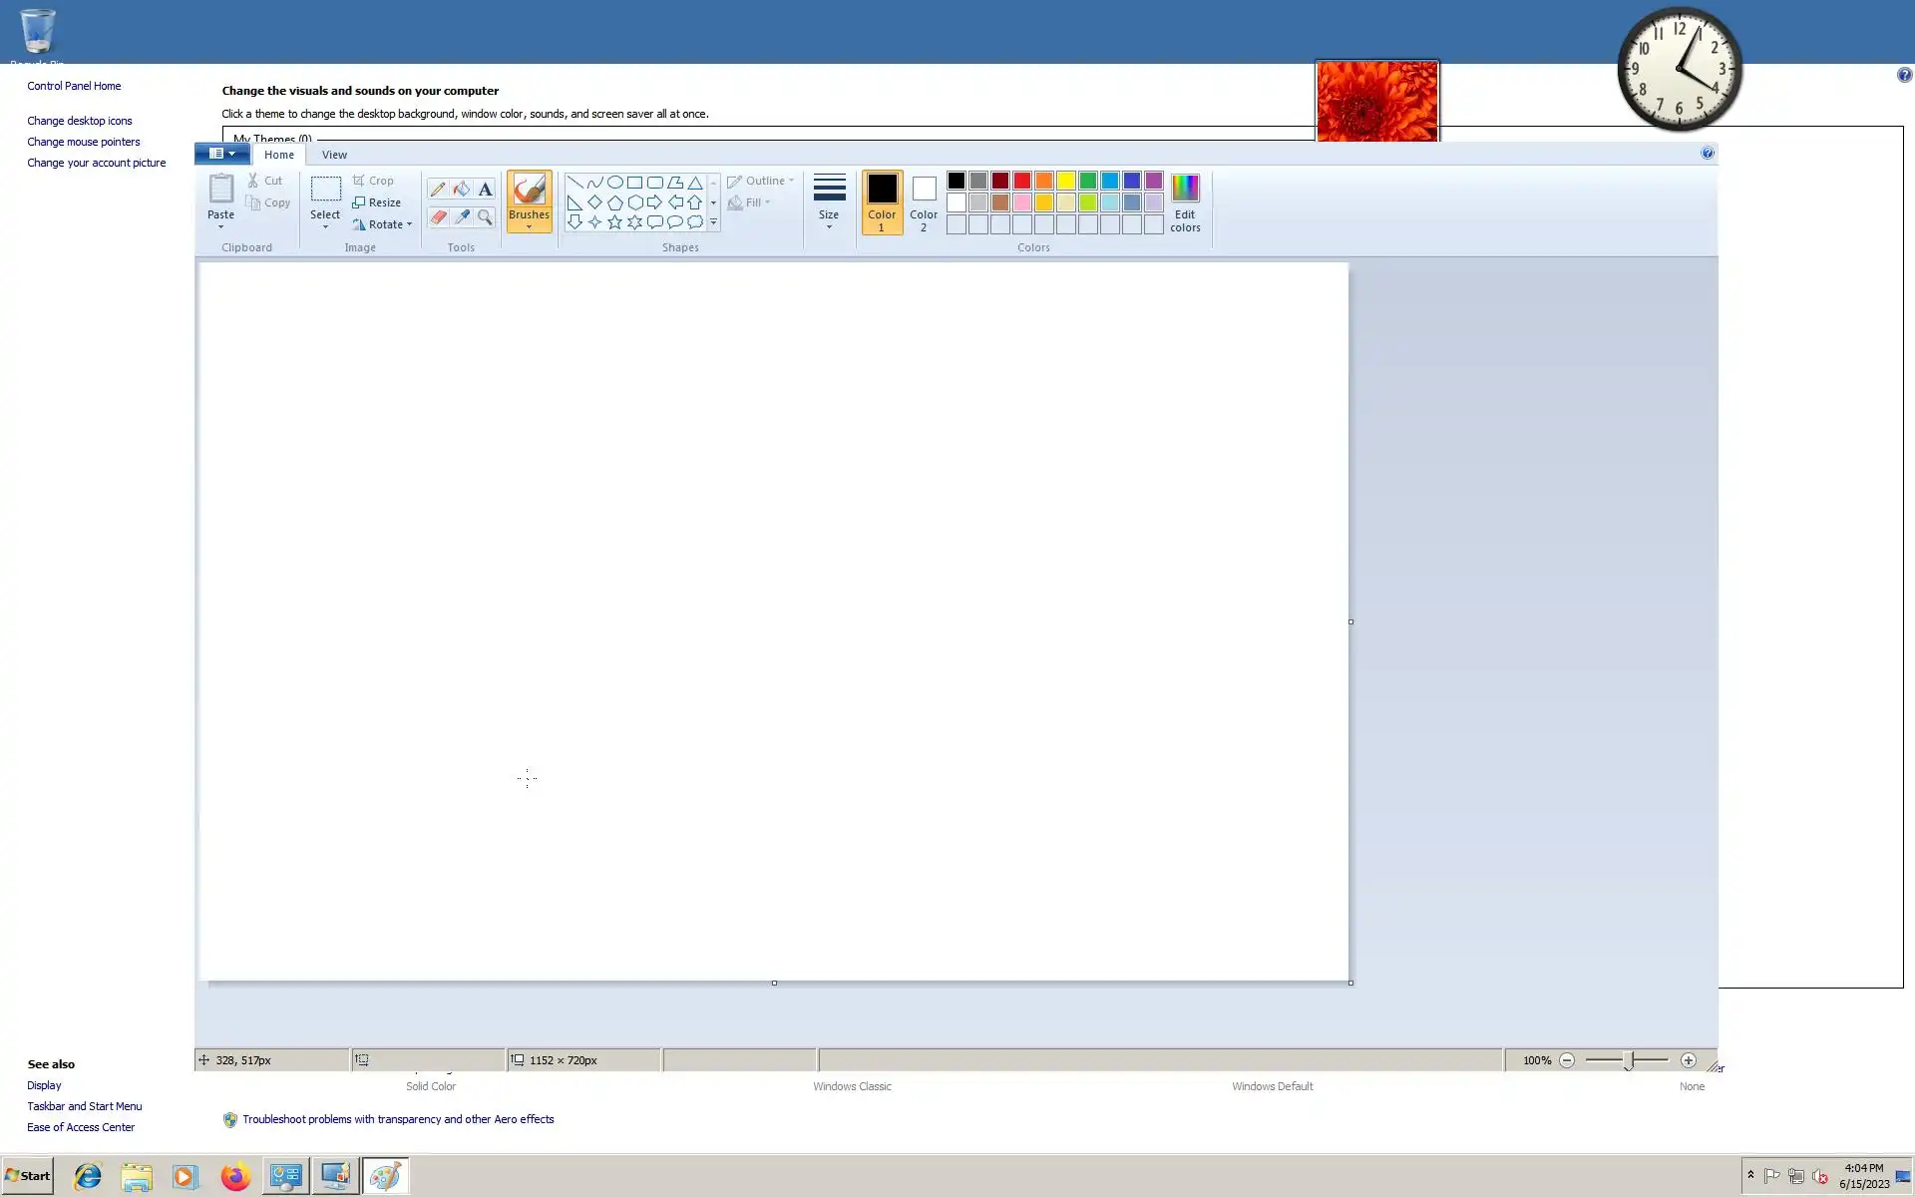Click the zoom in plus button
This screenshot has width=1915, height=1197.
click(1688, 1060)
